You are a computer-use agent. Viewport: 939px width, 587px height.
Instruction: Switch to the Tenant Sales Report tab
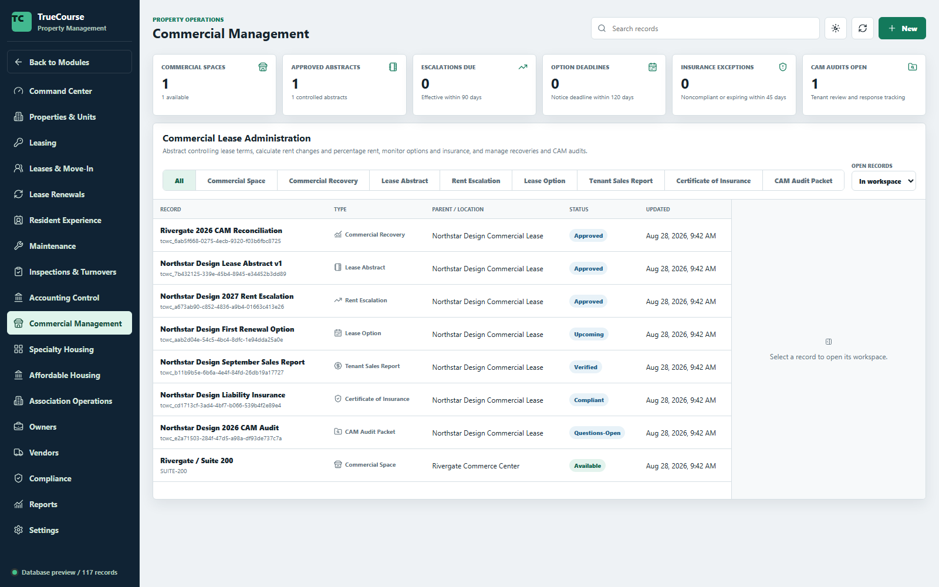[621, 181]
